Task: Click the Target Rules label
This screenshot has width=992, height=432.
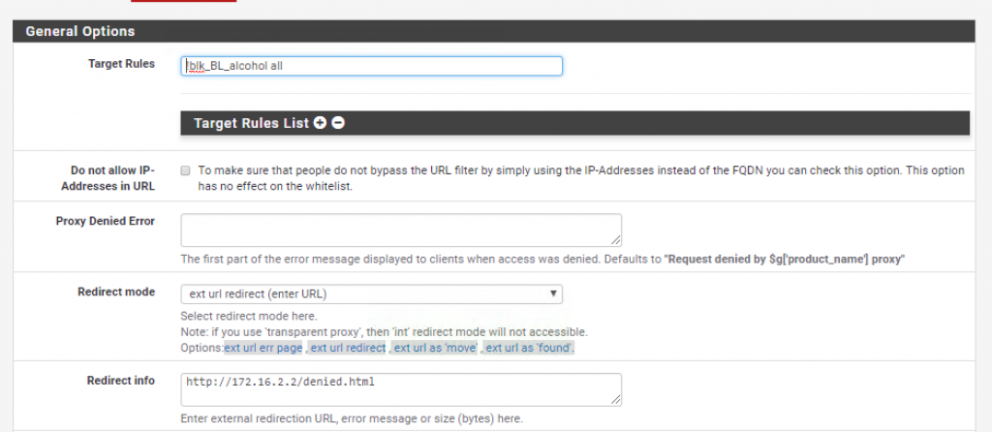Action: click(121, 63)
